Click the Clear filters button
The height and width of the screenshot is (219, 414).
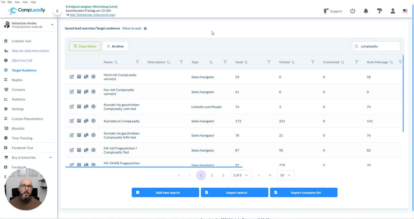pyautogui.click(x=85, y=46)
